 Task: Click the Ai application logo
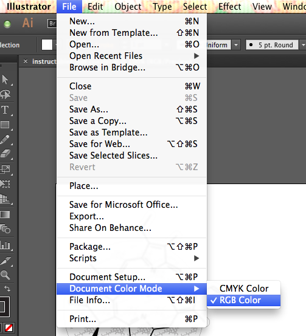point(28,22)
